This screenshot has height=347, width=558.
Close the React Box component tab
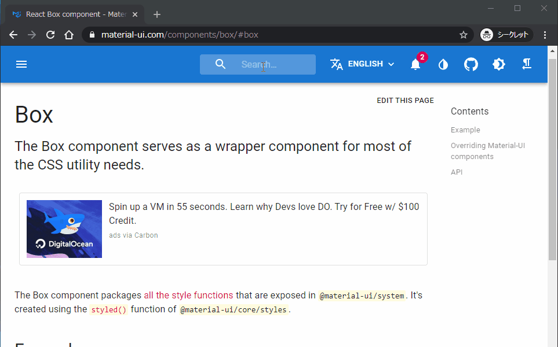(135, 14)
